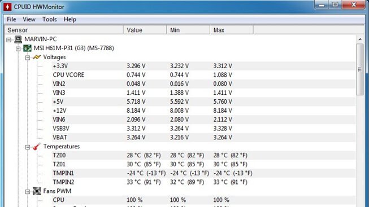Select the Temperatures label
The height and width of the screenshot is (207, 369).
point(62,147)
